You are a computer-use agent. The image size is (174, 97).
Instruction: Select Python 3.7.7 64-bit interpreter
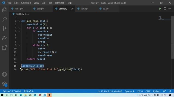(x=12, y=91)
